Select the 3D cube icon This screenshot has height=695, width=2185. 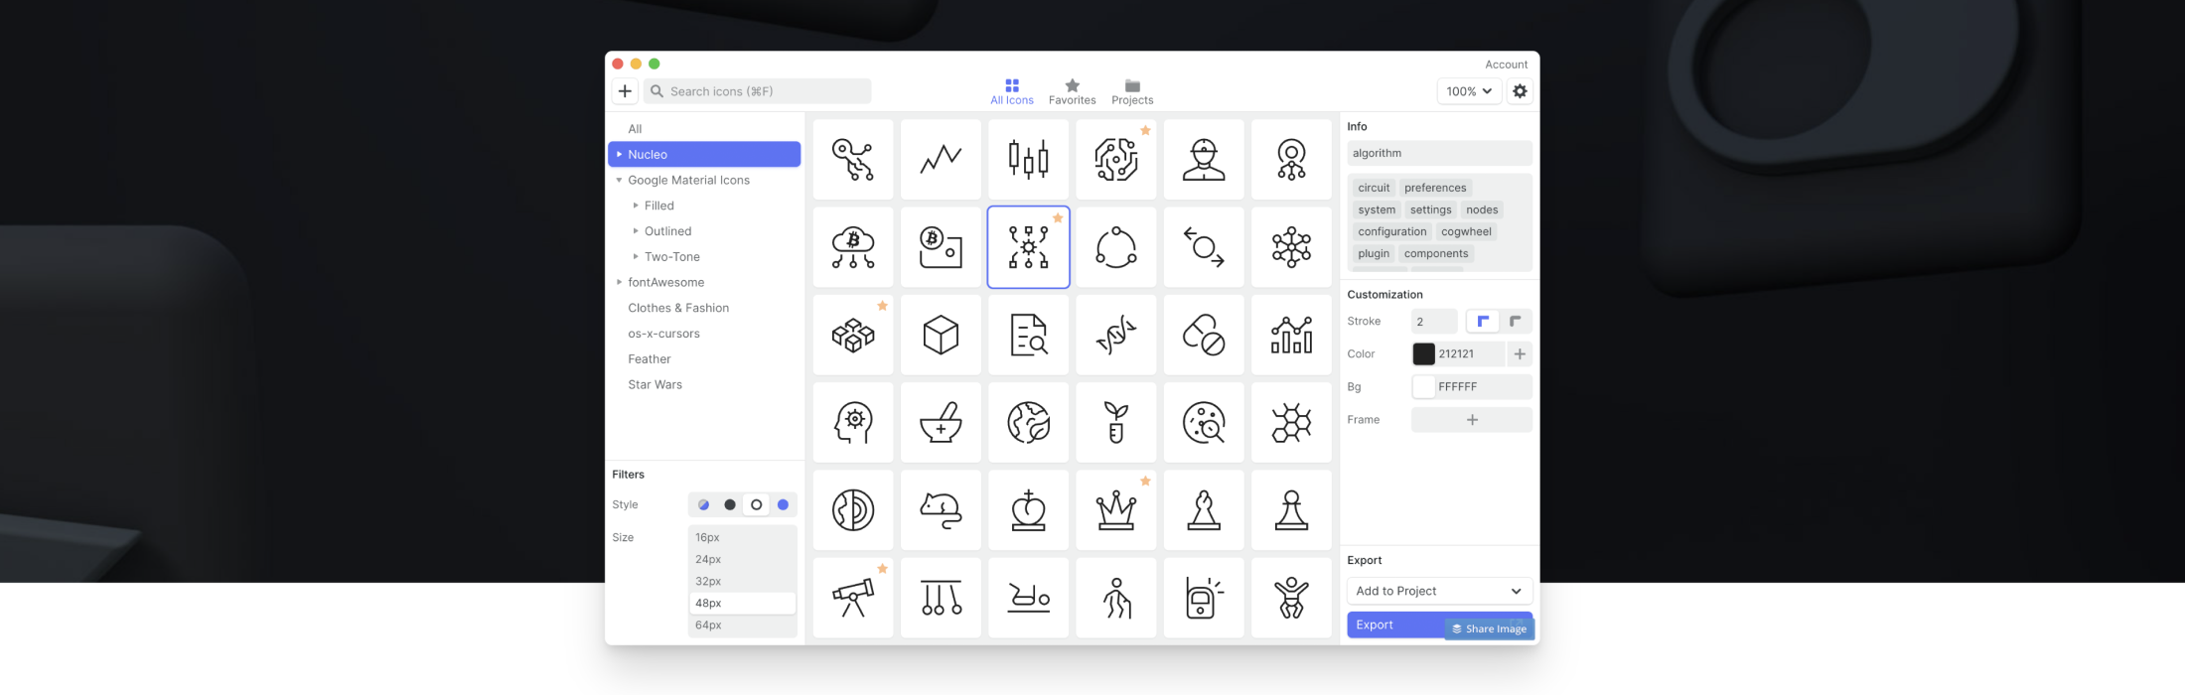[941, 336]
